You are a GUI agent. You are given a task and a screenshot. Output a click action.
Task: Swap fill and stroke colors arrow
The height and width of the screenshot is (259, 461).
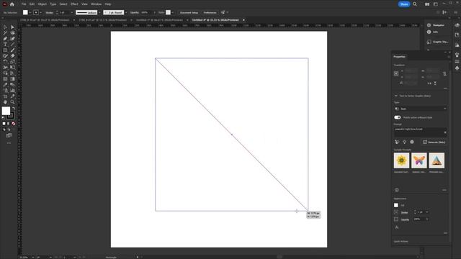[14, 109]
